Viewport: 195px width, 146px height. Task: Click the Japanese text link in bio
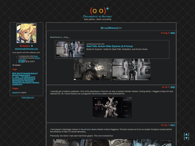click(21, 61)
